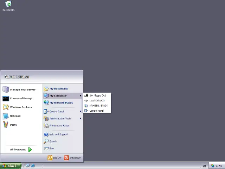Choose Printers and Faxes label
This screenshot has height=169, width=225.
tap(59, 126)
